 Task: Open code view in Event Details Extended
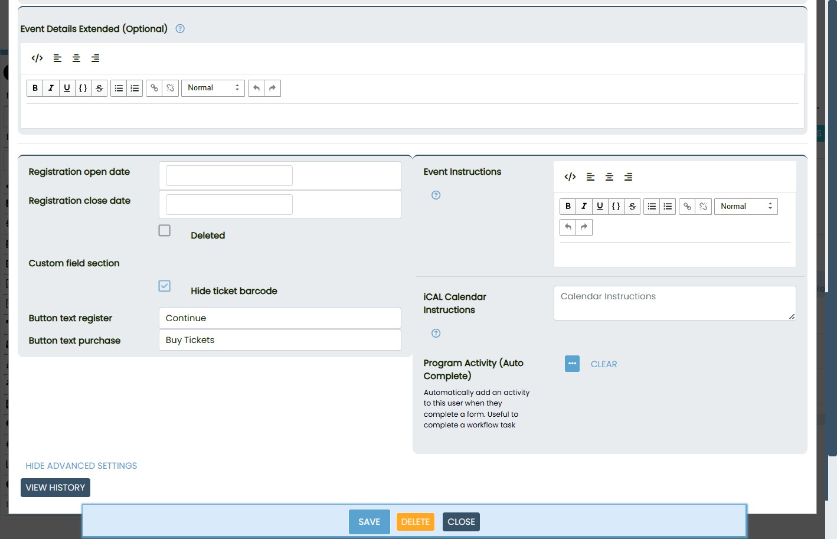coord(37,58)
